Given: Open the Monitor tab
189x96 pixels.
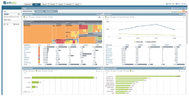Looking at the screenshot, I should click(x=44, y=4).
